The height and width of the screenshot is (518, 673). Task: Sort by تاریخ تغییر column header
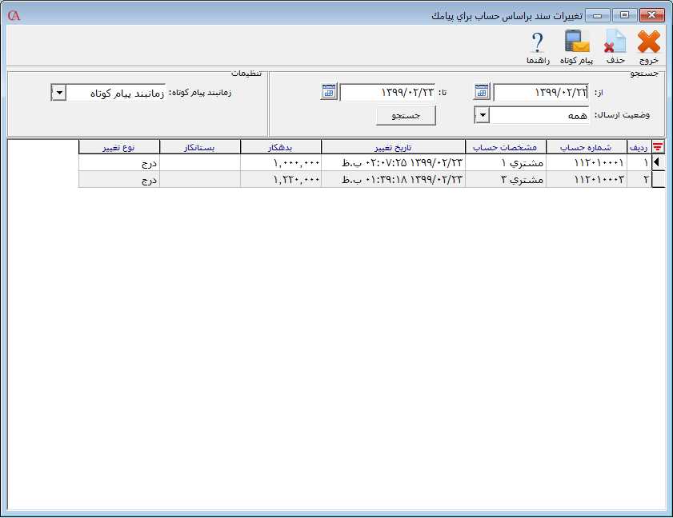point(393,146)
